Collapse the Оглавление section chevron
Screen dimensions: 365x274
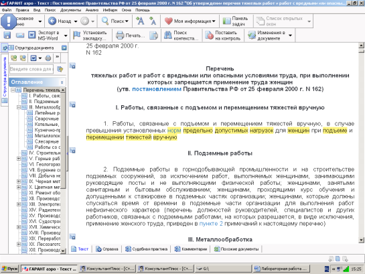coord(62,82)
